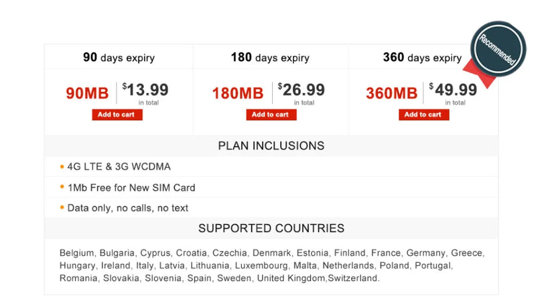Image resolution: width=536 pixels, height=299 pixels.
Task: Click the orange bullet beside 1Mb Free for New SIM
Action: (x=62, y=187)
